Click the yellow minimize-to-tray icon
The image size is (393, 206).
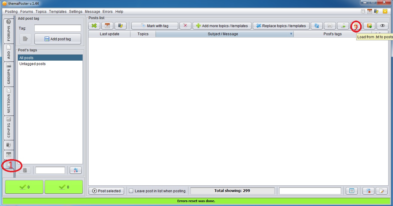pos(385,11)
